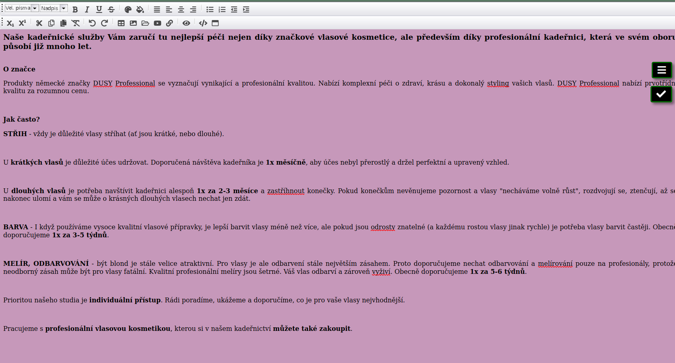
Task: Click the 'Jak často?' heading
Action: coord(22,119)
